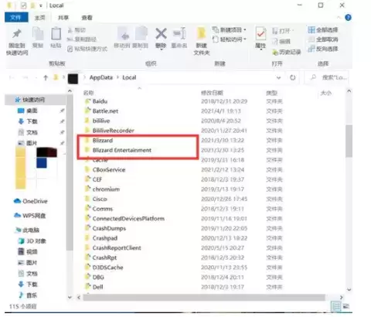
Task: Click the horizontal scrollbar at bottom
Action: click(204, 298)
